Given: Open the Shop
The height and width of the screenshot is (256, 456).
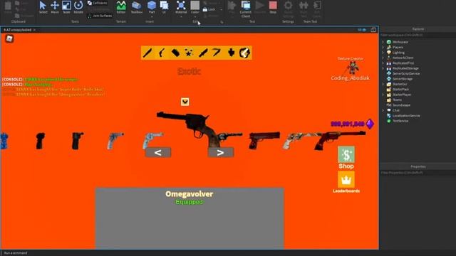Looking at the screenshot, I should 346,158.
